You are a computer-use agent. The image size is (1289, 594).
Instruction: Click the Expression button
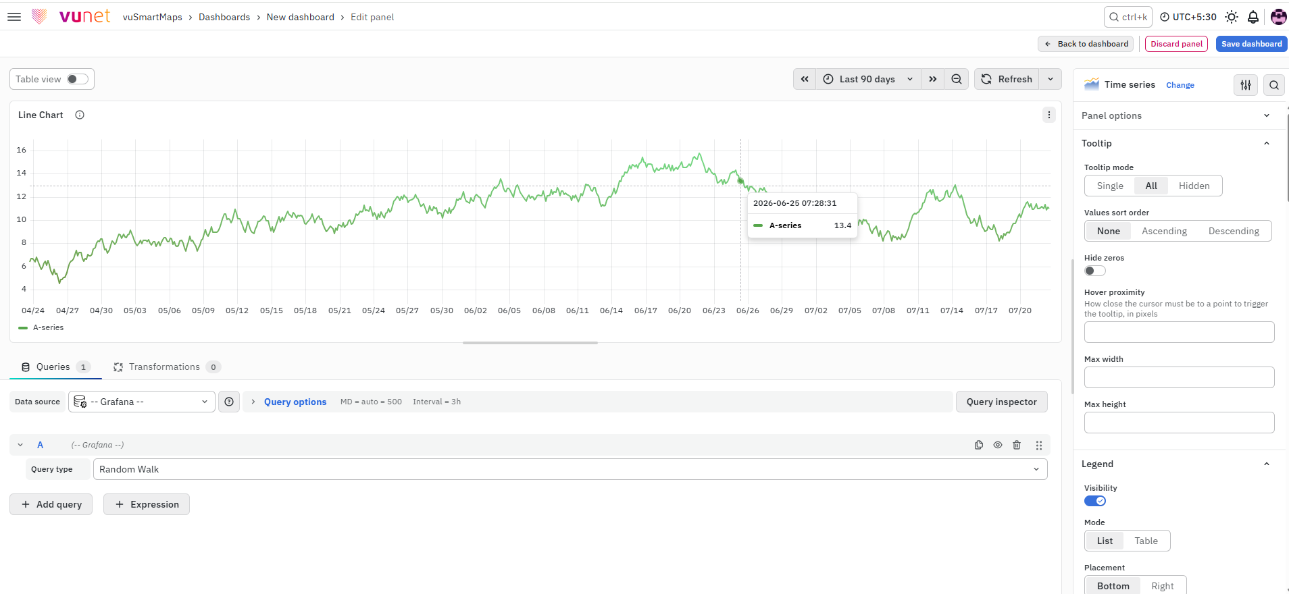coord(147,504)
